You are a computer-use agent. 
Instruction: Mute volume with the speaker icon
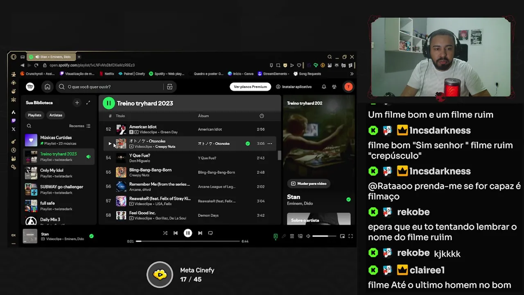tap(308, 236)
